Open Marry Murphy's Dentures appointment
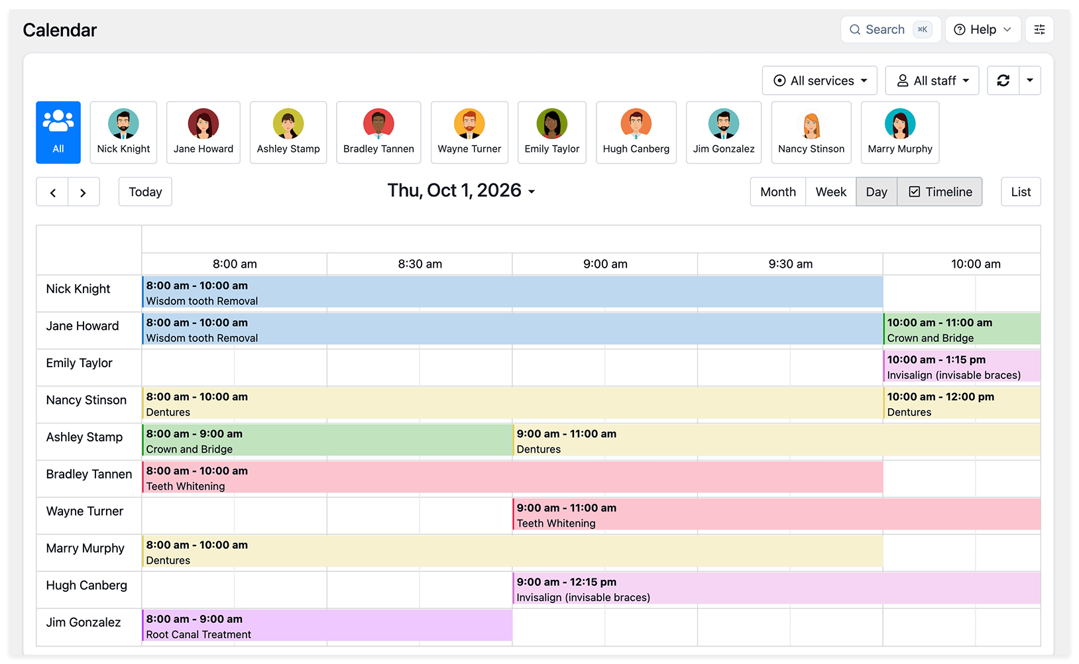 pos(512,552)
